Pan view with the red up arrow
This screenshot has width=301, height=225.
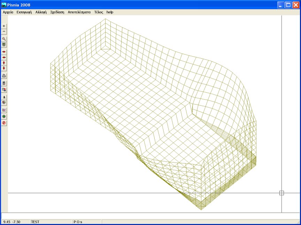(4, 63)
